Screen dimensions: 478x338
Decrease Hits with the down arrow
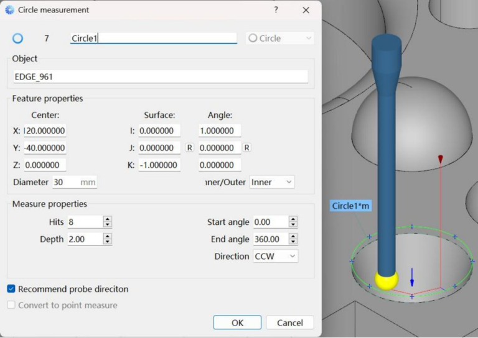pyautogui.click(x=107, y=225)
